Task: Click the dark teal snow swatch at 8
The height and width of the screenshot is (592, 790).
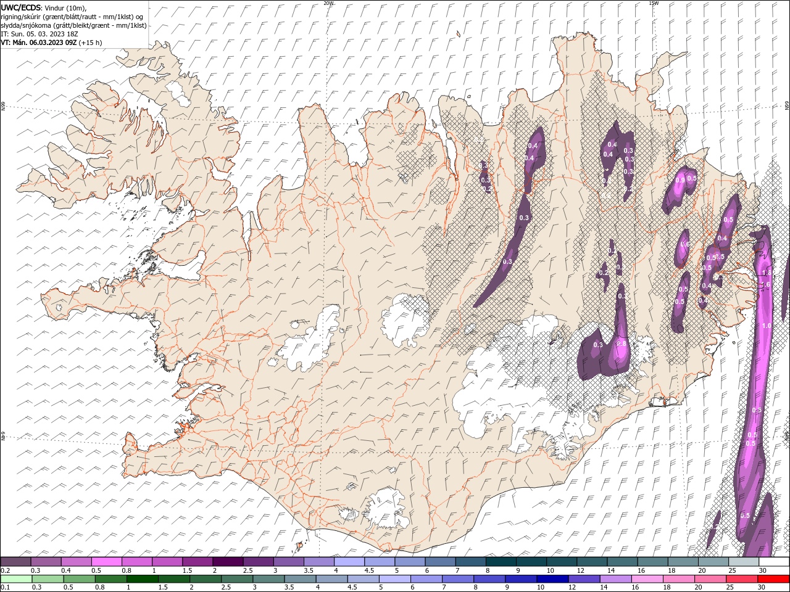Action: [501, 562]
